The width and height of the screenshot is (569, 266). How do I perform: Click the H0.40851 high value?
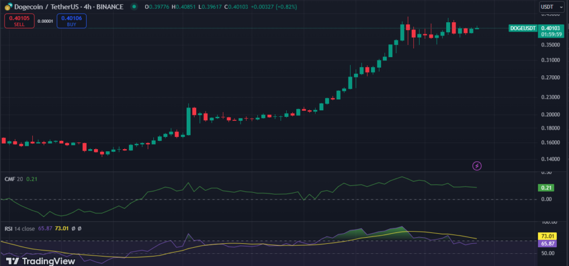coord(184,7)
